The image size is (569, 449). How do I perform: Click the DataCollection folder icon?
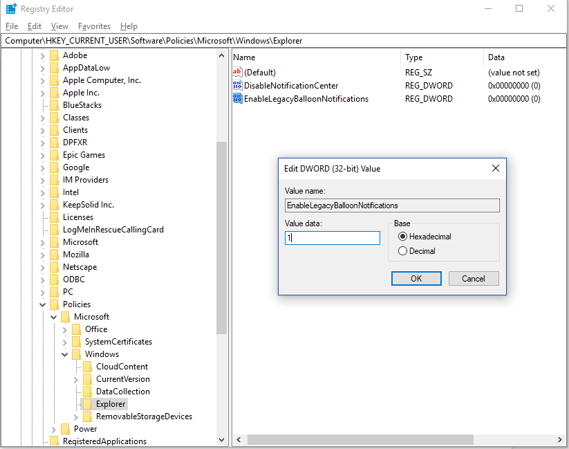point(87,392)
